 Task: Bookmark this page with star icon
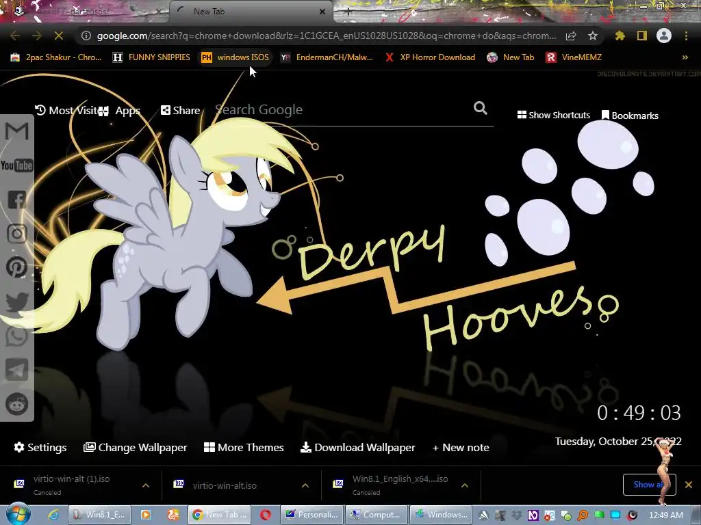tap(593, 36)
